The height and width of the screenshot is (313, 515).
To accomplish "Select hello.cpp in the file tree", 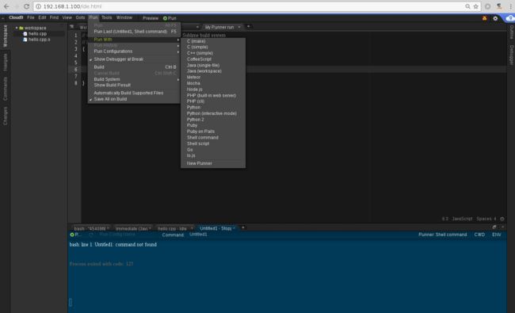I will [37, 33].
